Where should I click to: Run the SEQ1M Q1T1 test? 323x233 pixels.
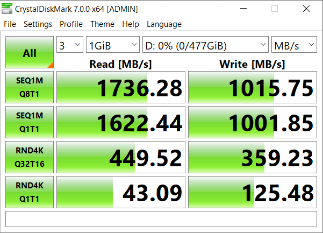click(30, 123)
